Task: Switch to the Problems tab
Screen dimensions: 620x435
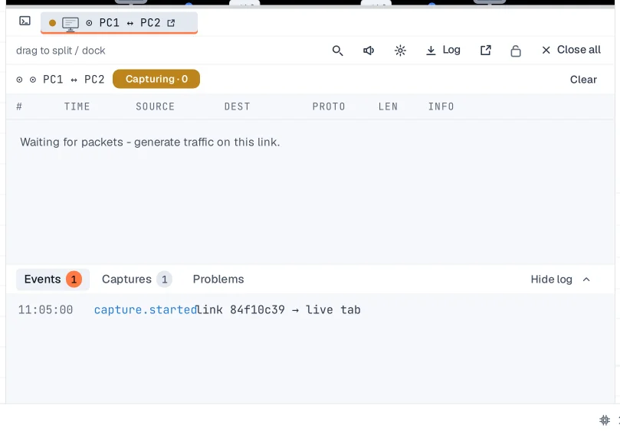Action: tap(218, 280)
